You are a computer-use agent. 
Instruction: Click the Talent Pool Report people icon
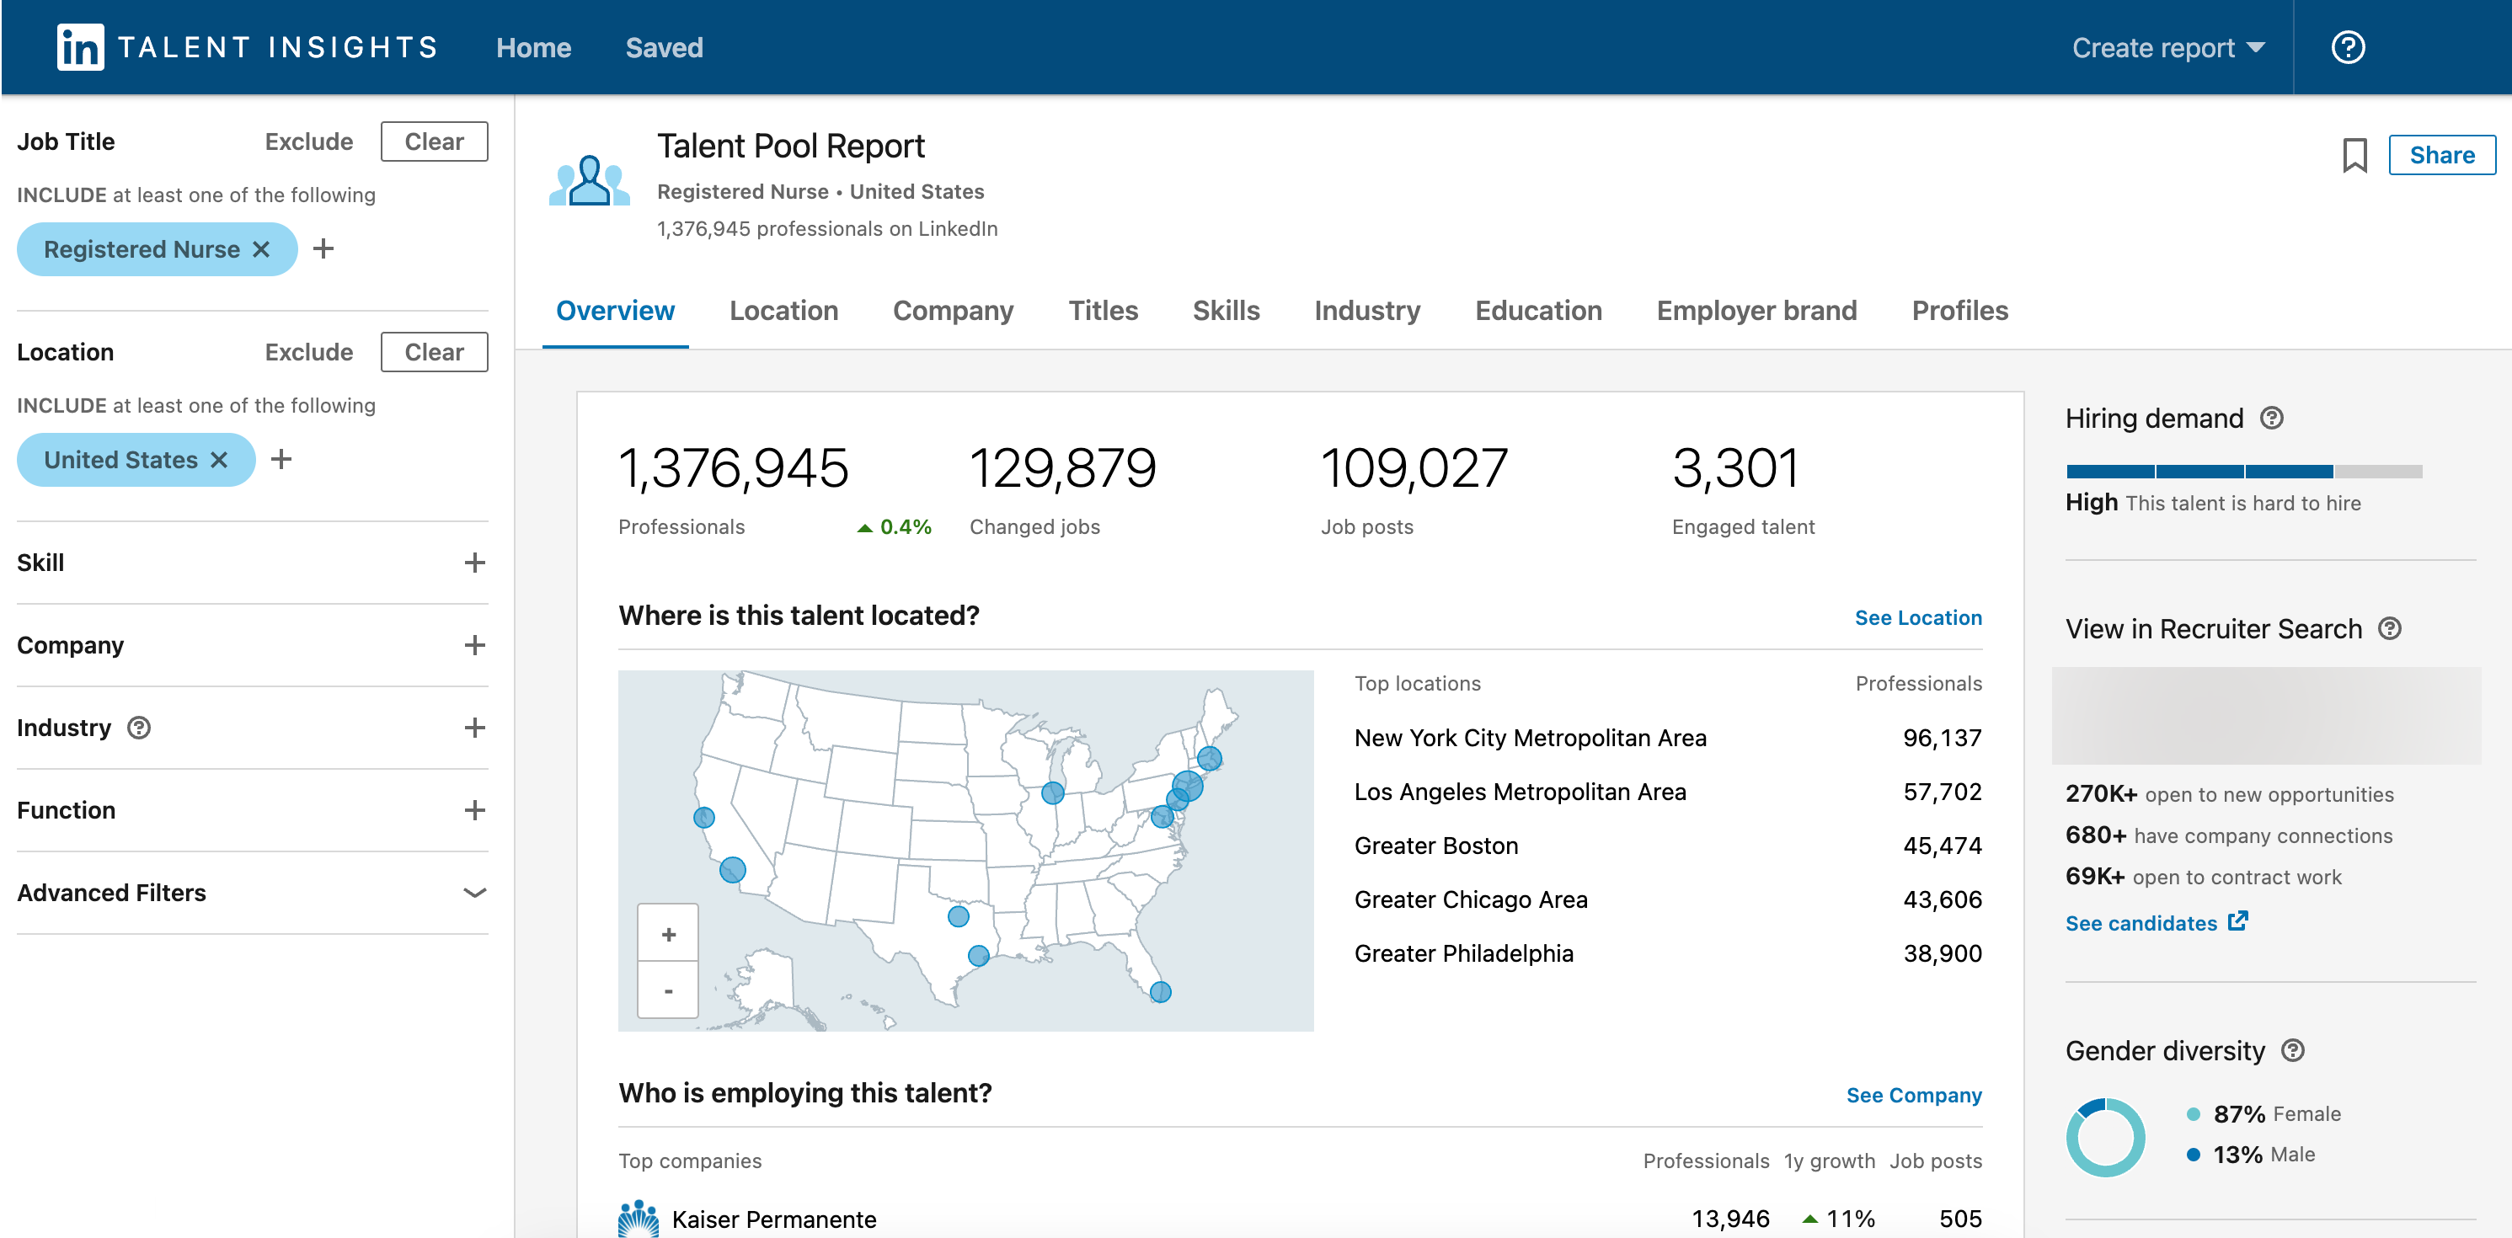pos(589,180)
